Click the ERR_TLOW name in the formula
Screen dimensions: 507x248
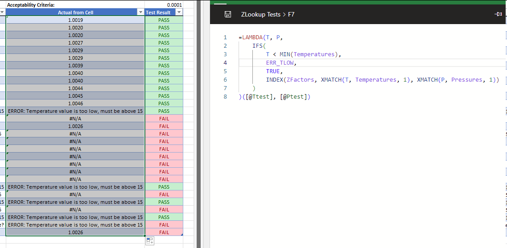point(280,63)
